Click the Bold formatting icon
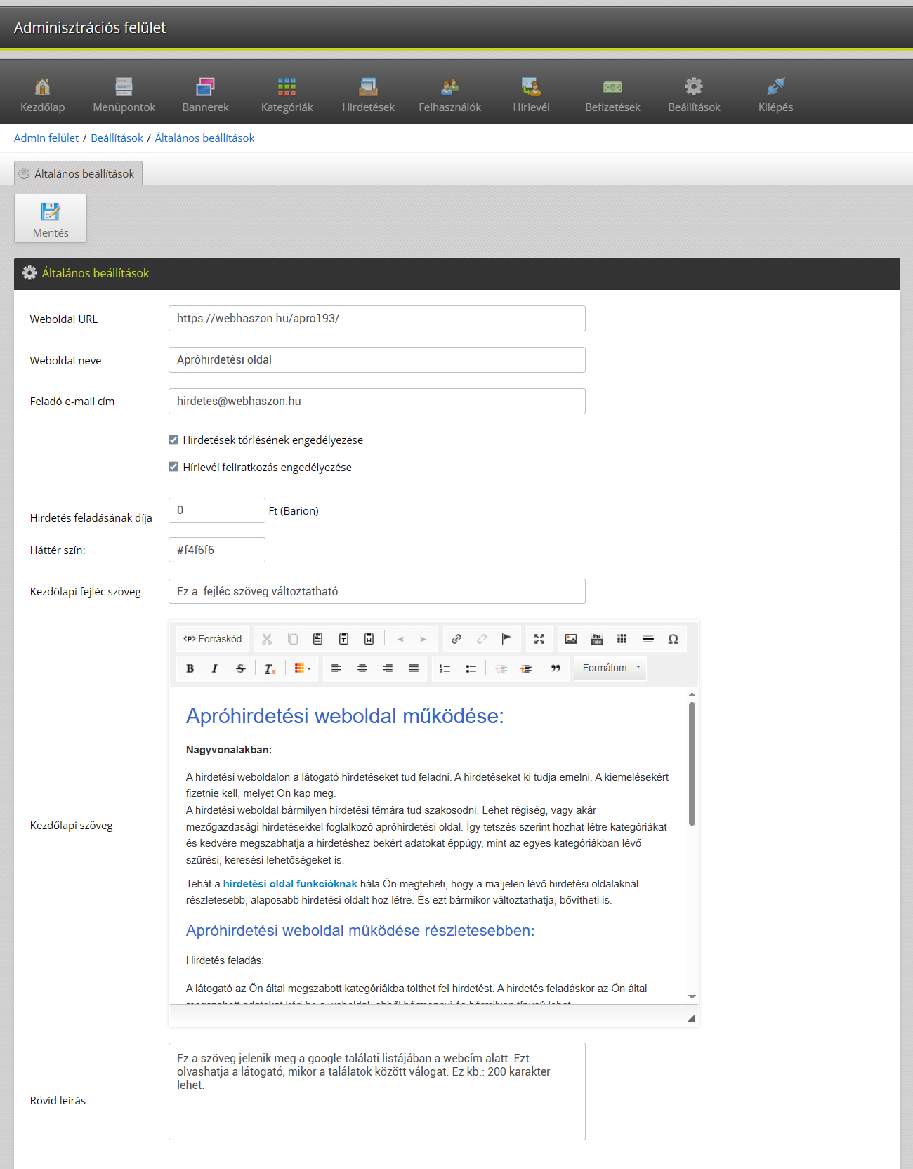913x1169 pixels. click(190, 668)
